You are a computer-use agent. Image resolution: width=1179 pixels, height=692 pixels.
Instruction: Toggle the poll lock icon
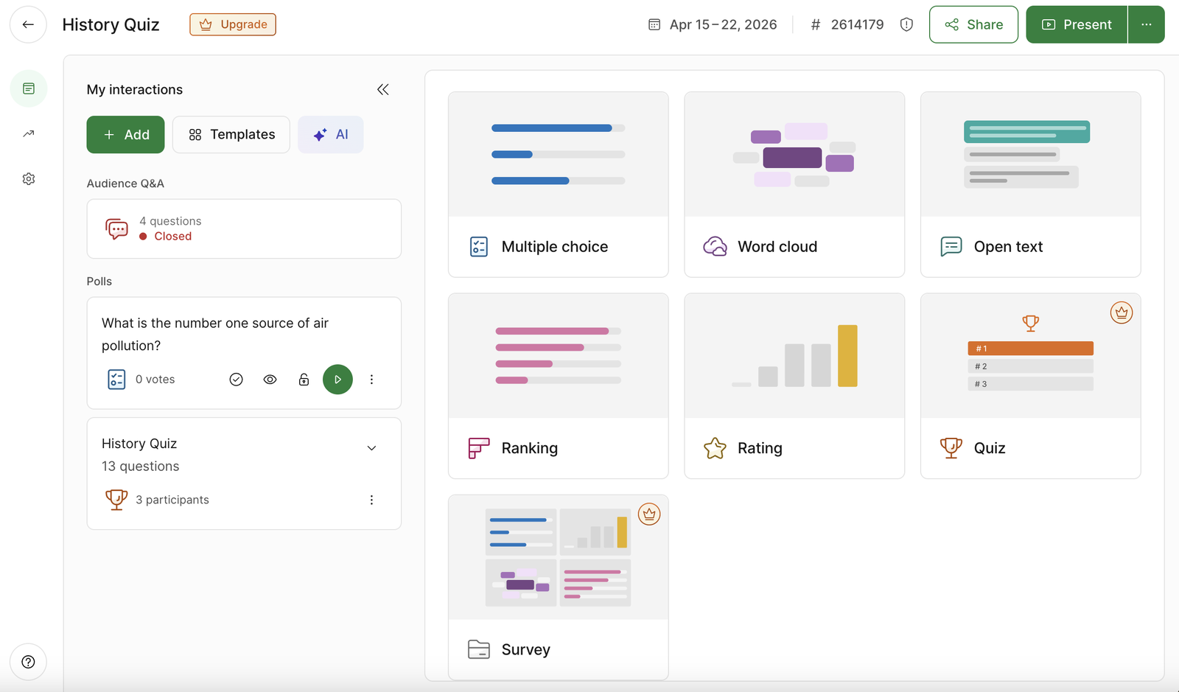[x=304, y=380]
